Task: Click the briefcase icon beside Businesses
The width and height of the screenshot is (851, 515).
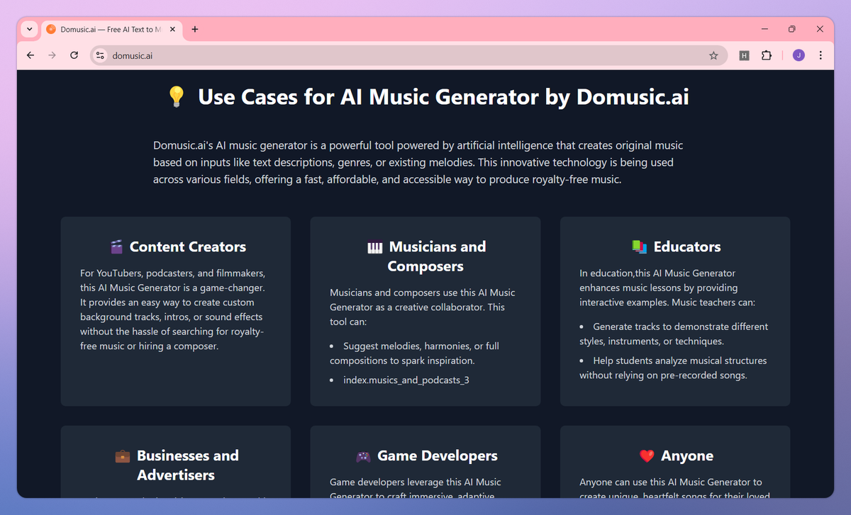Action: (122, 455)
